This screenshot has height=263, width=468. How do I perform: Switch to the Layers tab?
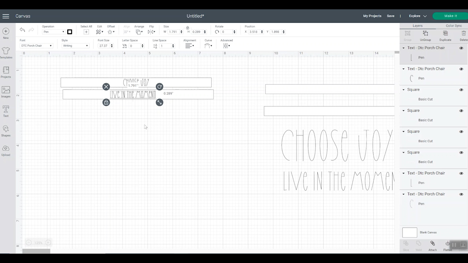pos(418,26)
